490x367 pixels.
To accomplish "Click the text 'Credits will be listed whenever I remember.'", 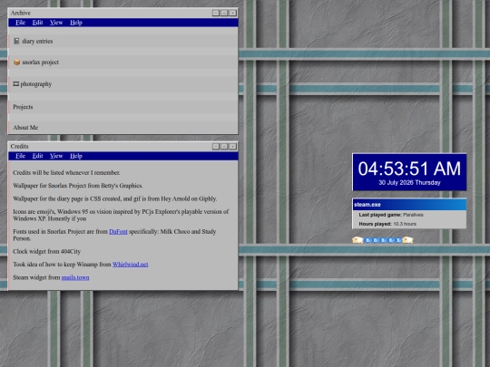I will tap(66, 172).
